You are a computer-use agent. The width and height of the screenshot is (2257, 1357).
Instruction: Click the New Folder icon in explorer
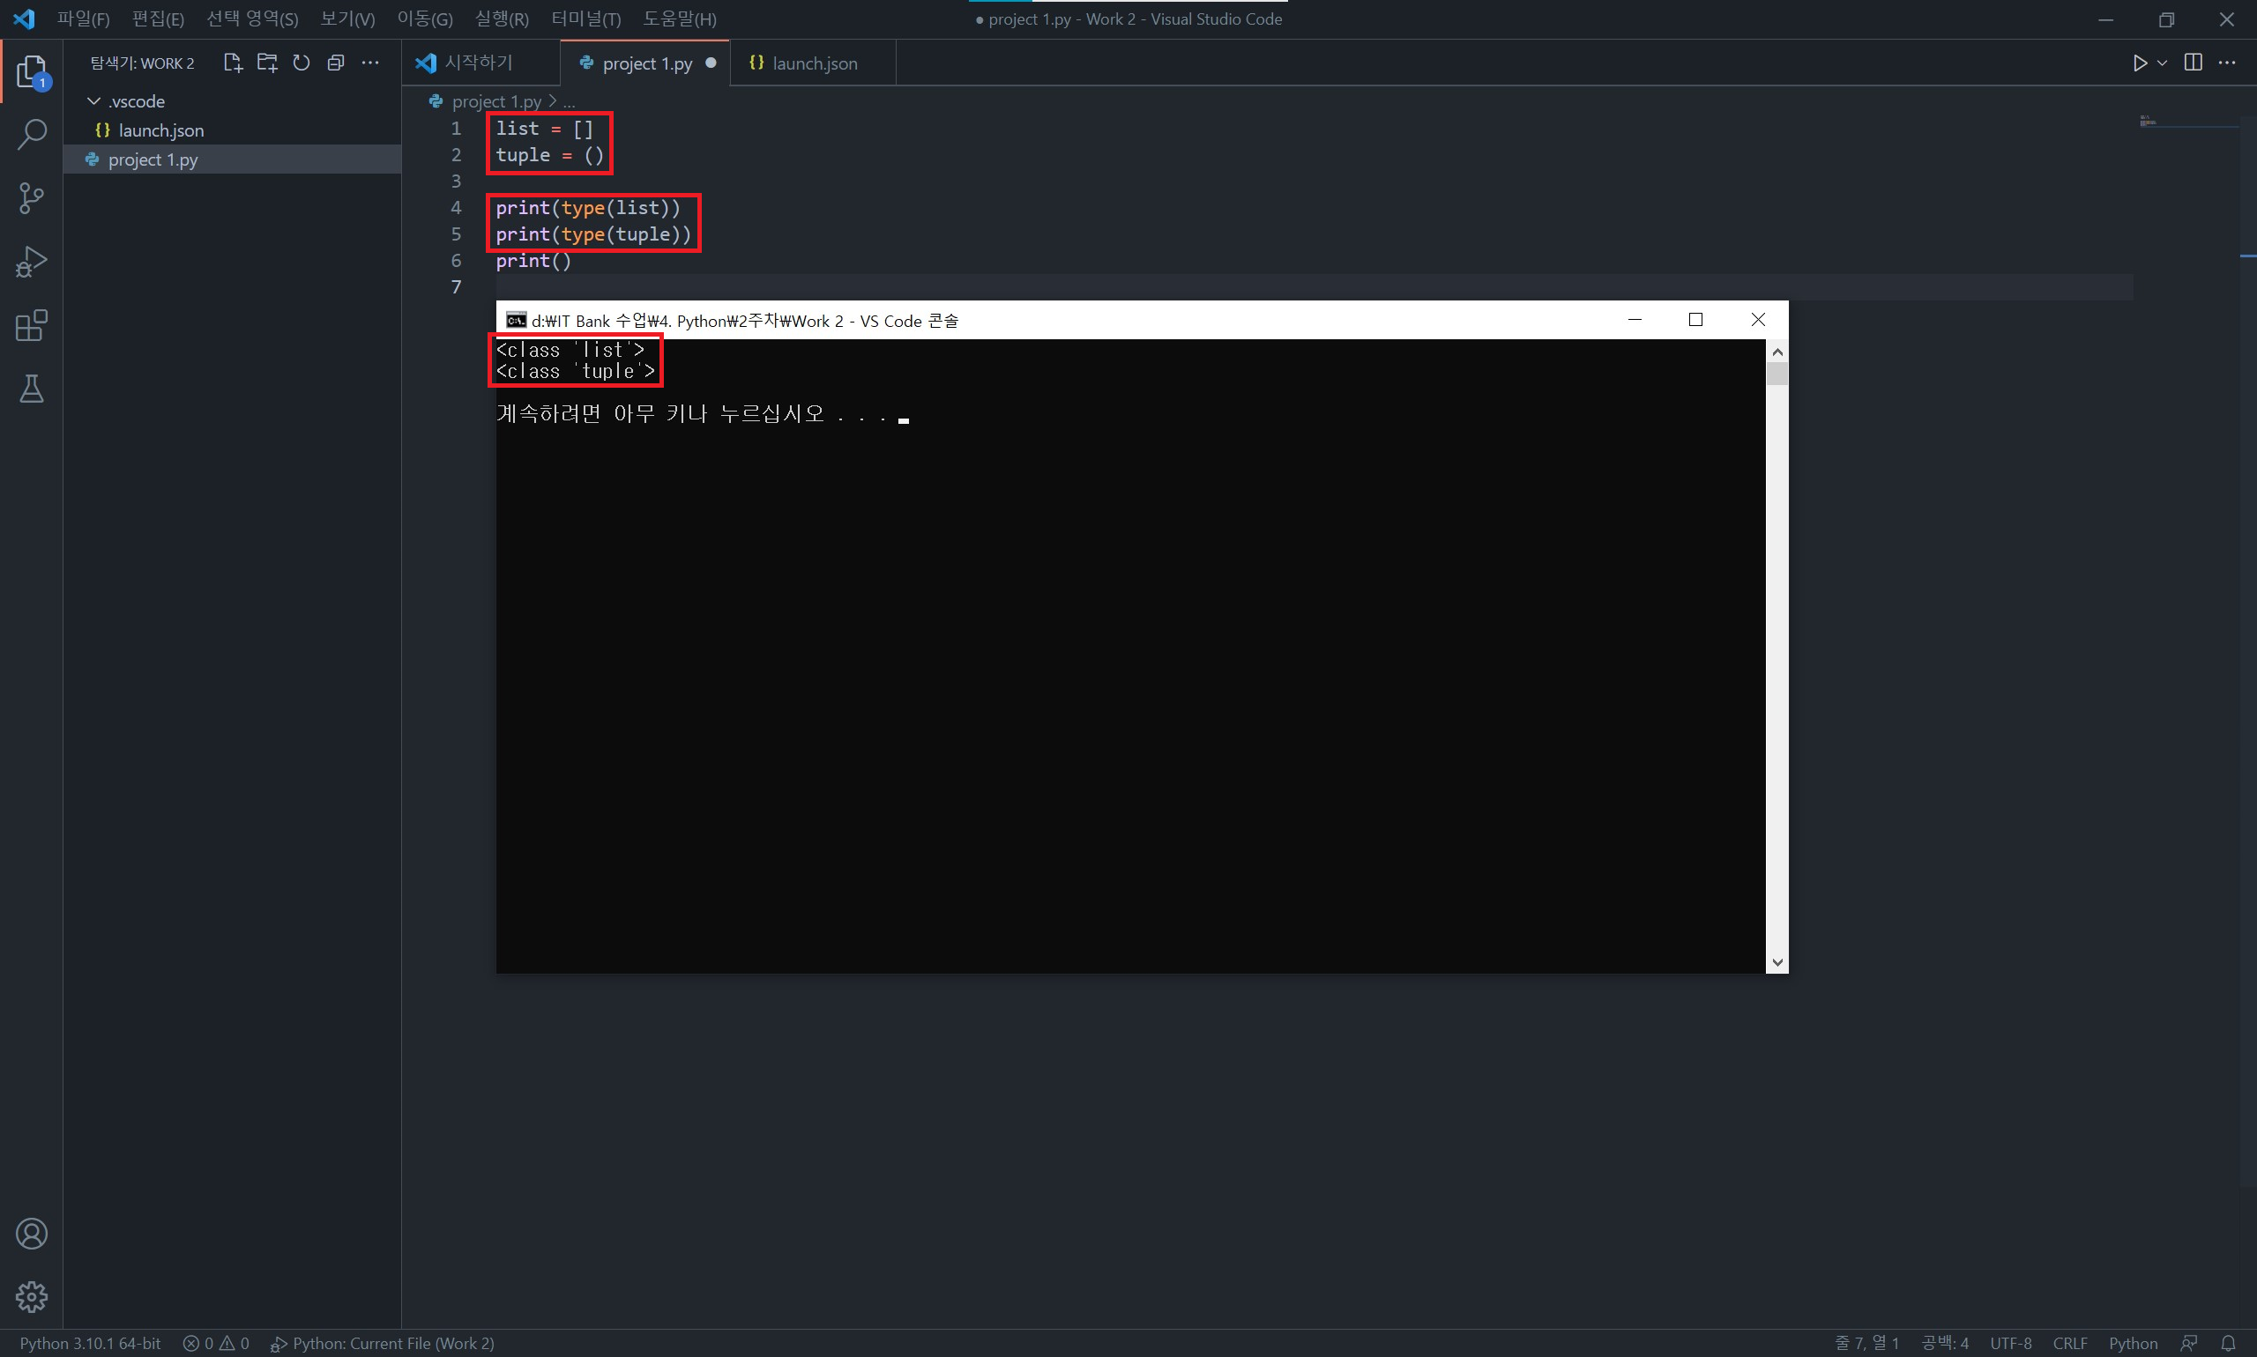pyautogui.click(x=267, y=63)
